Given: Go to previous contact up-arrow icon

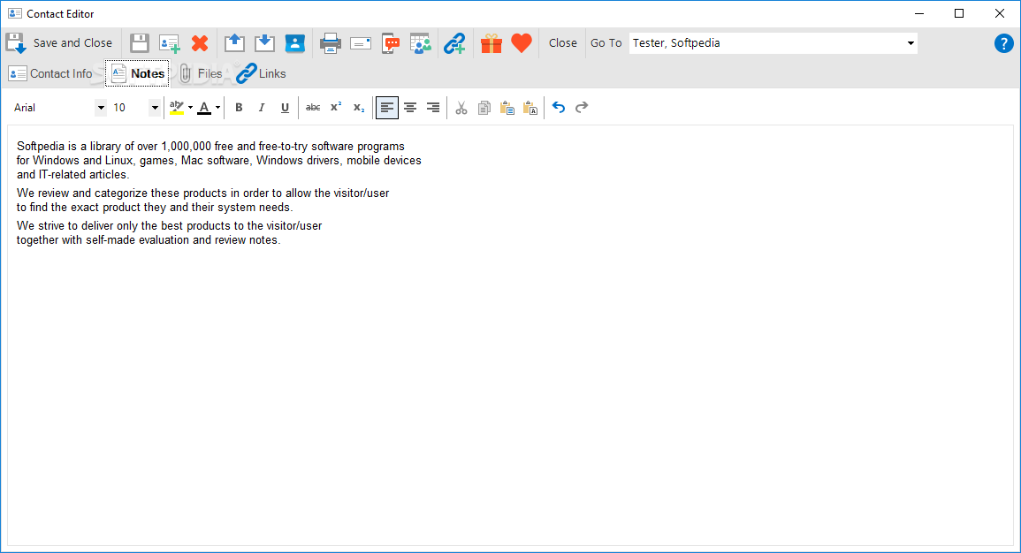Looking at the screenshot, I should 234,43.
